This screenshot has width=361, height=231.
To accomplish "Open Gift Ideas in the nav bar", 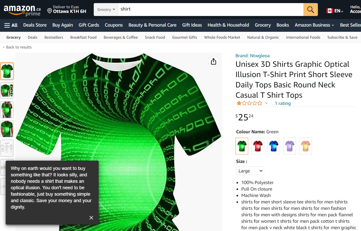I will [x=192, y=25].
